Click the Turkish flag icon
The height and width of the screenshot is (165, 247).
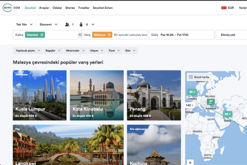pos(224,8)
